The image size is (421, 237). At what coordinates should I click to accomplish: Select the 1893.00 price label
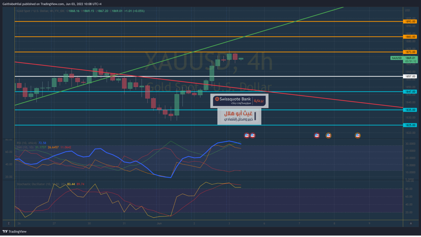(410, 21)
